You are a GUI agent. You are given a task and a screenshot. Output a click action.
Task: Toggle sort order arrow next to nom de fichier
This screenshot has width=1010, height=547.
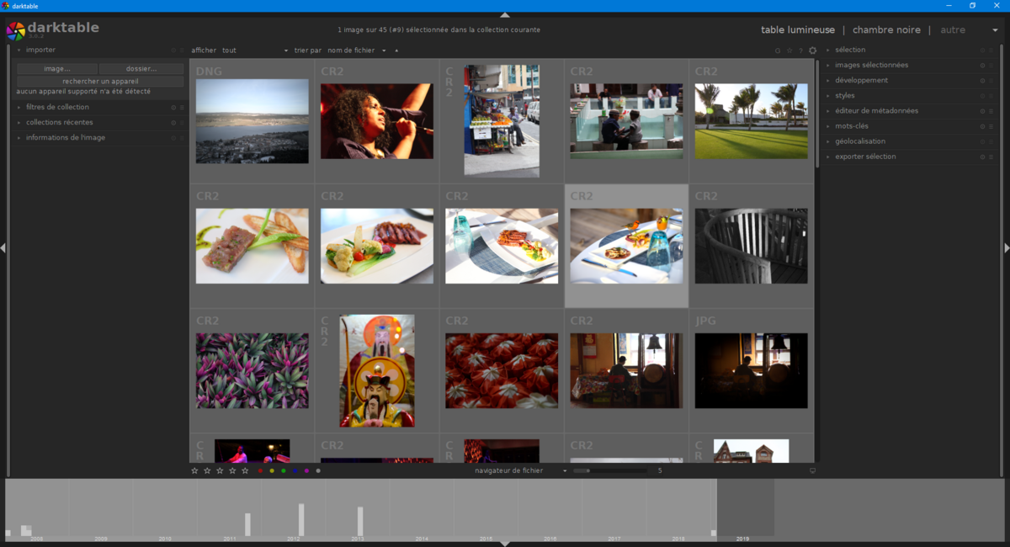click(x=396, y=50)
